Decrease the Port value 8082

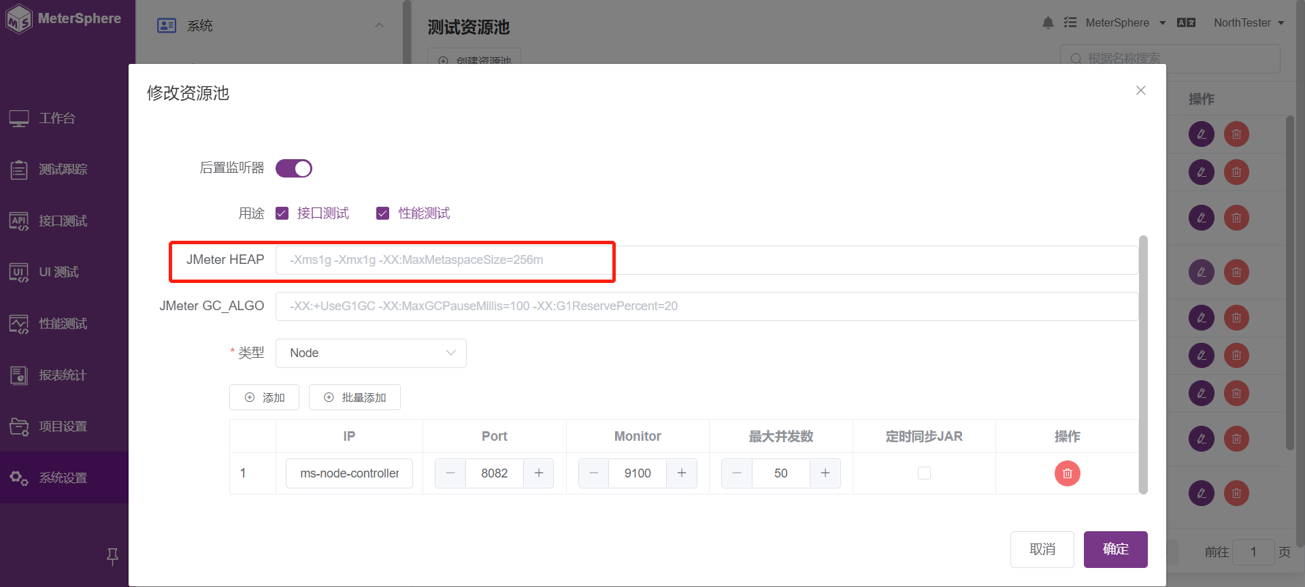coord(450,473)
